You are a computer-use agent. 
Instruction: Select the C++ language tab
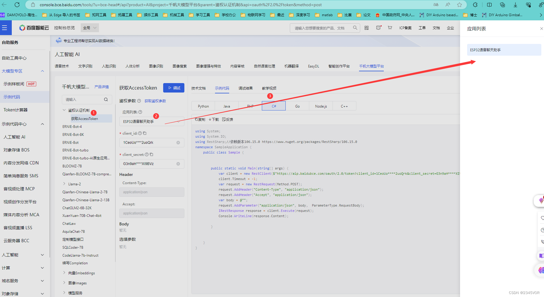344,106
